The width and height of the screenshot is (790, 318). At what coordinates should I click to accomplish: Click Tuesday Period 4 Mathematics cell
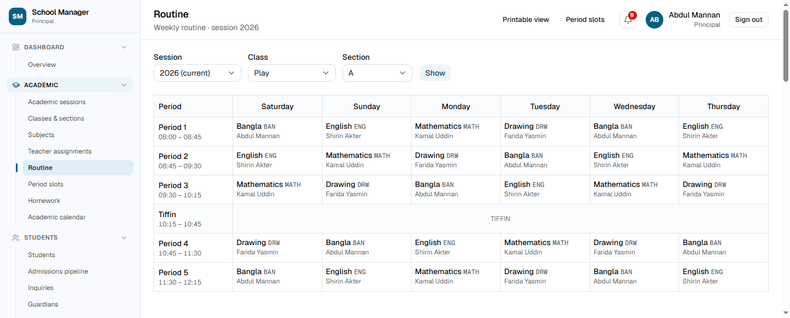tap(545, 248)
